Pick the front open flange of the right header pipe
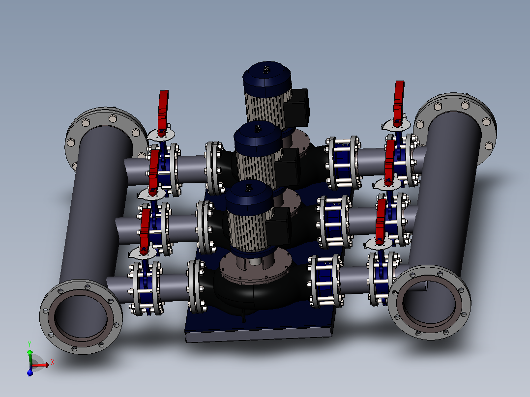 (x=429, y=302)
